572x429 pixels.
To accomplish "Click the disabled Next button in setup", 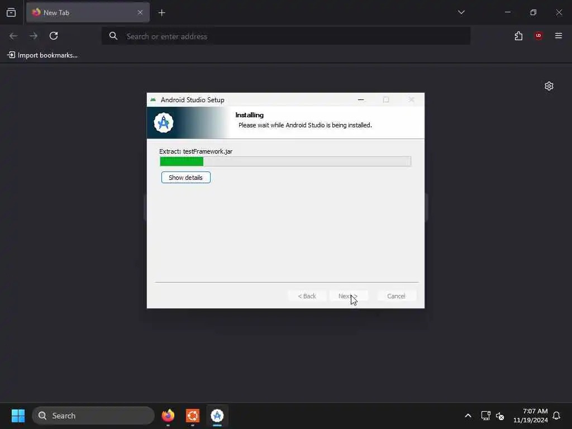I will click(348, 296).
